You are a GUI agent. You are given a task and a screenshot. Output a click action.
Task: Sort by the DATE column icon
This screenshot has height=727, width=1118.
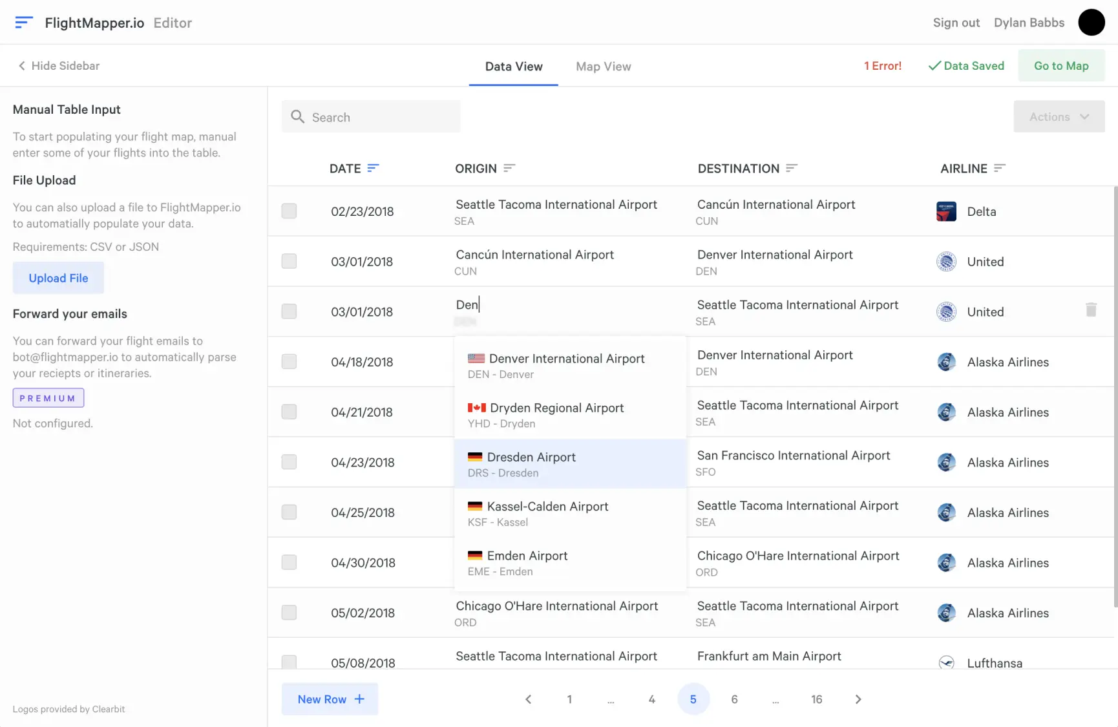(x=373, y=168)
